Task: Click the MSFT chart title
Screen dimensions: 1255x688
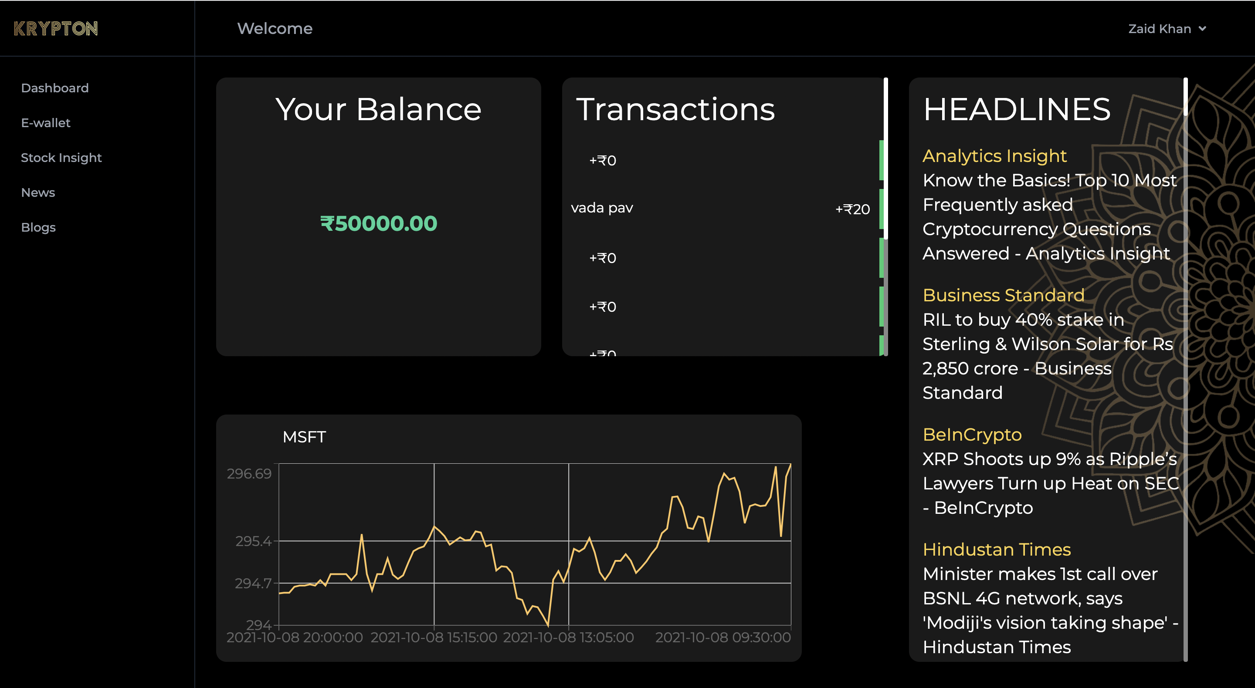Action: tap(304, 437)
